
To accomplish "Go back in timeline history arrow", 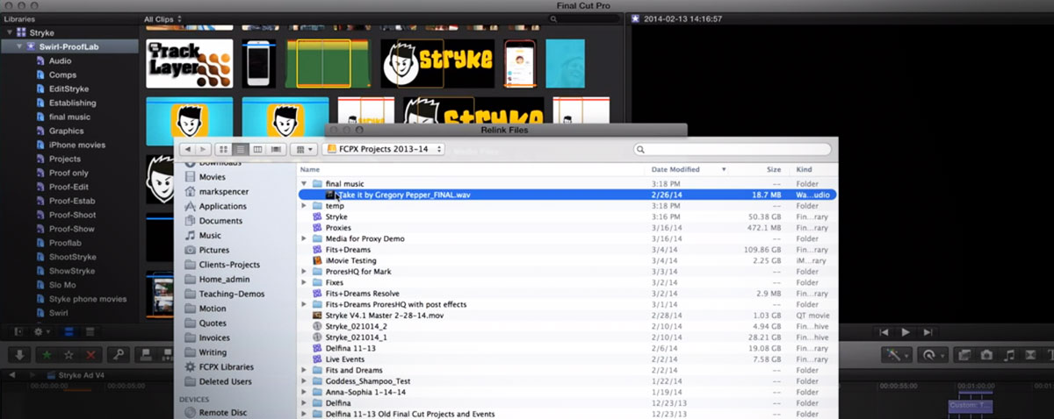I will coord(12,375).
